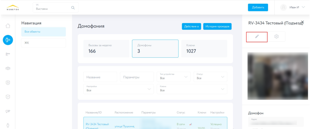
Task: Click the search magnifier icon
Action: (x=73, y=8)
